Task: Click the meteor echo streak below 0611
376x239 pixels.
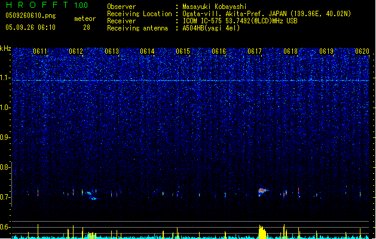Action: point(38,192)
